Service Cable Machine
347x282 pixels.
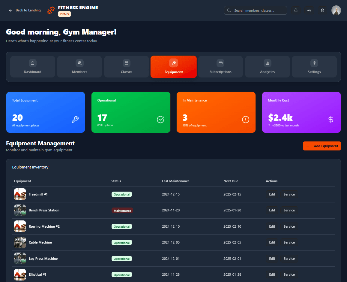(x=289, y=242)
